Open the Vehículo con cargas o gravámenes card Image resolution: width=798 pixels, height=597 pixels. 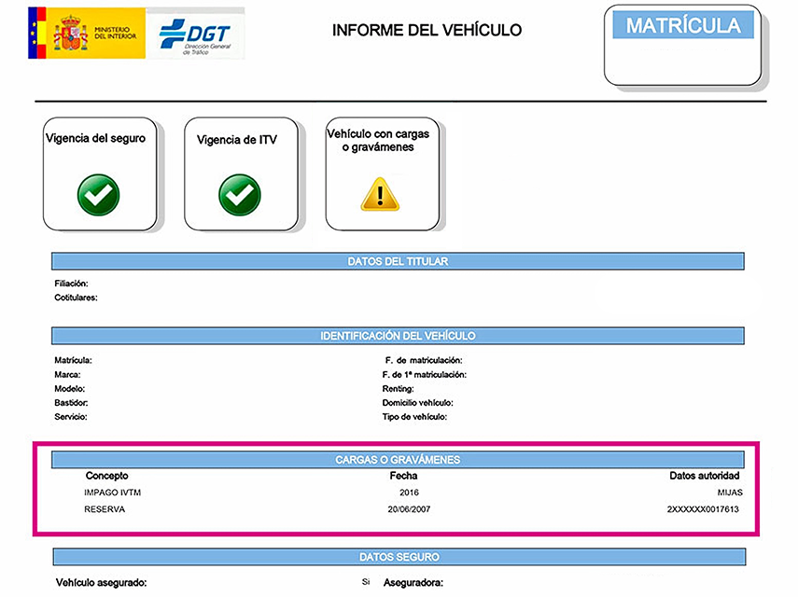(382, 174)
